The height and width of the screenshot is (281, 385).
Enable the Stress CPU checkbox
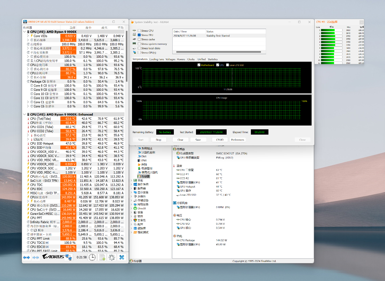(139, 31)
